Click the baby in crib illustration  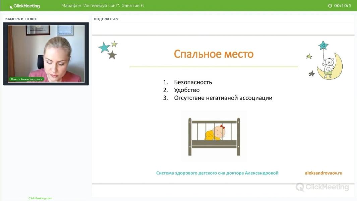[214, 136]
